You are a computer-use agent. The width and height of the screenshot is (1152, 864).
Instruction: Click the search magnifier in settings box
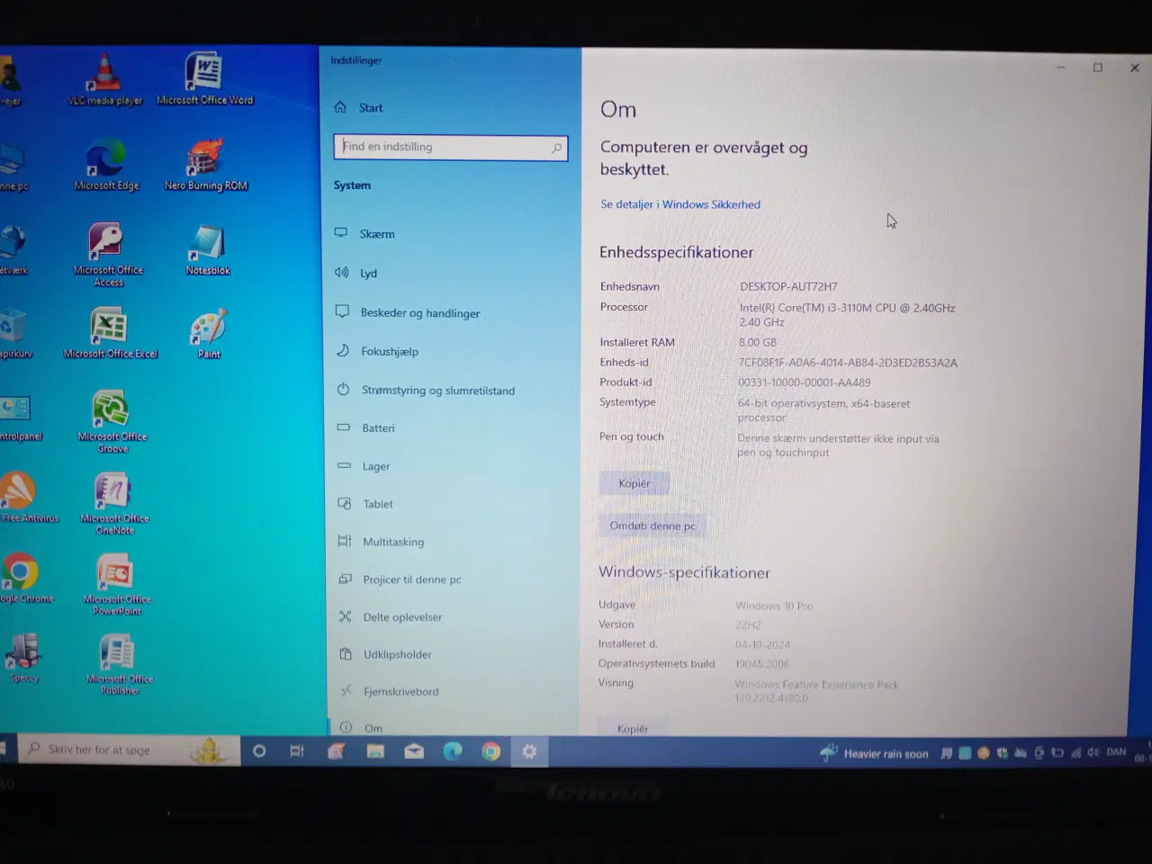pos(556,148)
